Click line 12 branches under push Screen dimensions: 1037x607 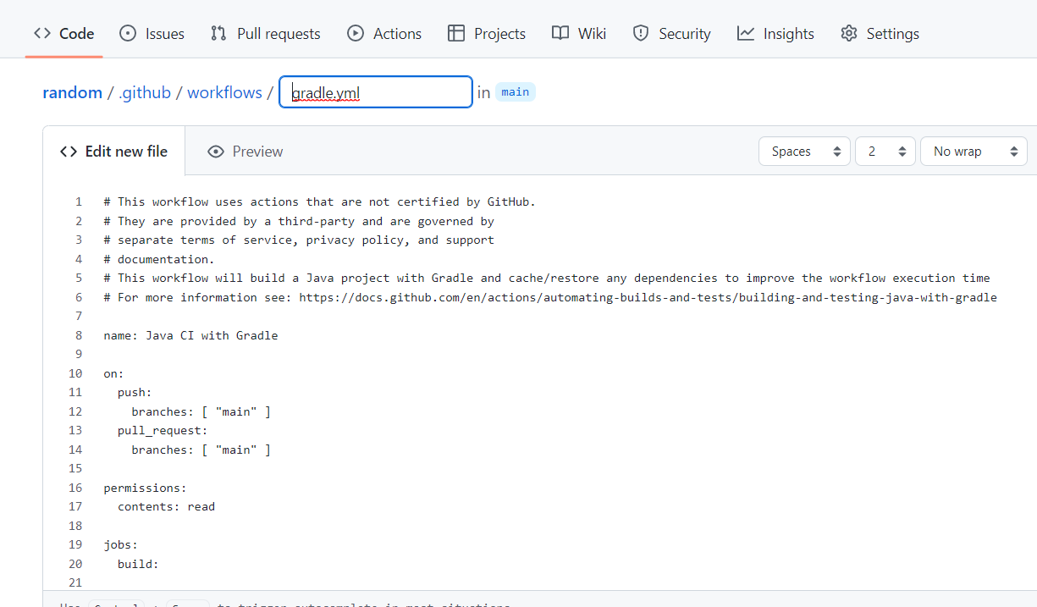(x=201, y=411)
